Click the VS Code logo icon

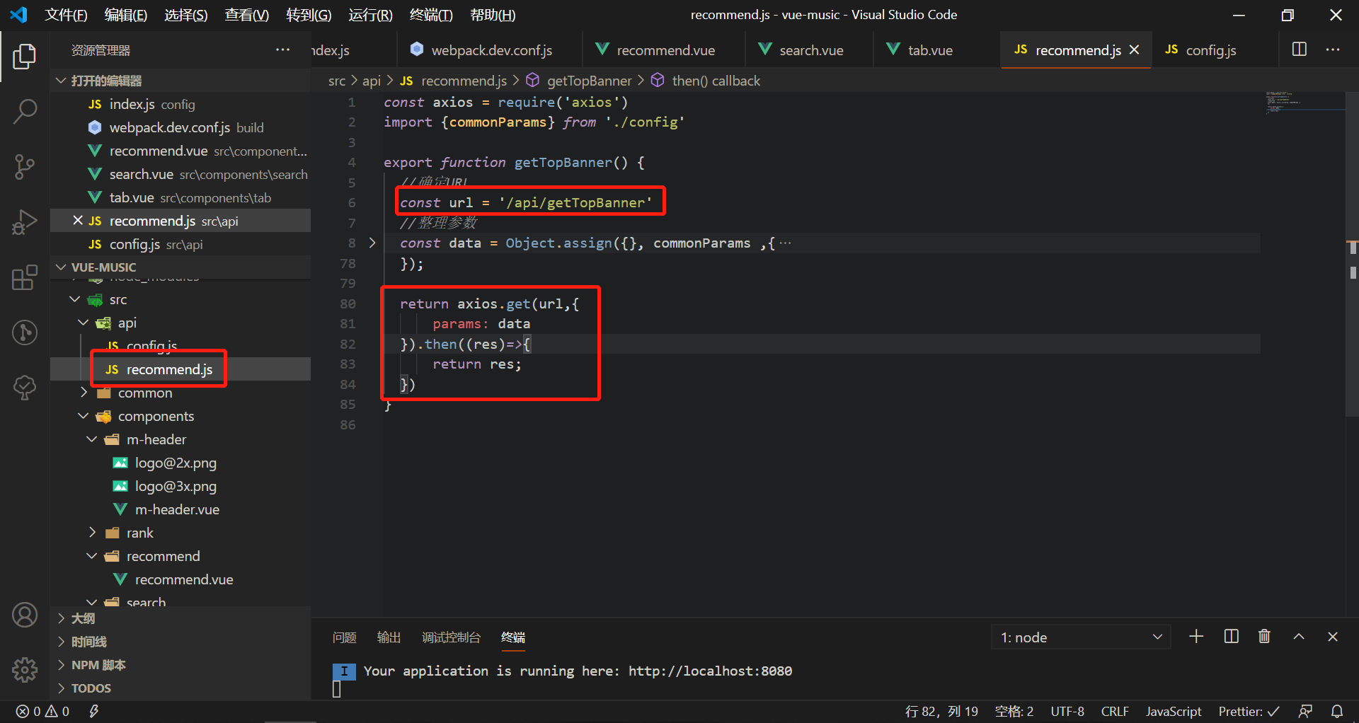coord(19,14)
